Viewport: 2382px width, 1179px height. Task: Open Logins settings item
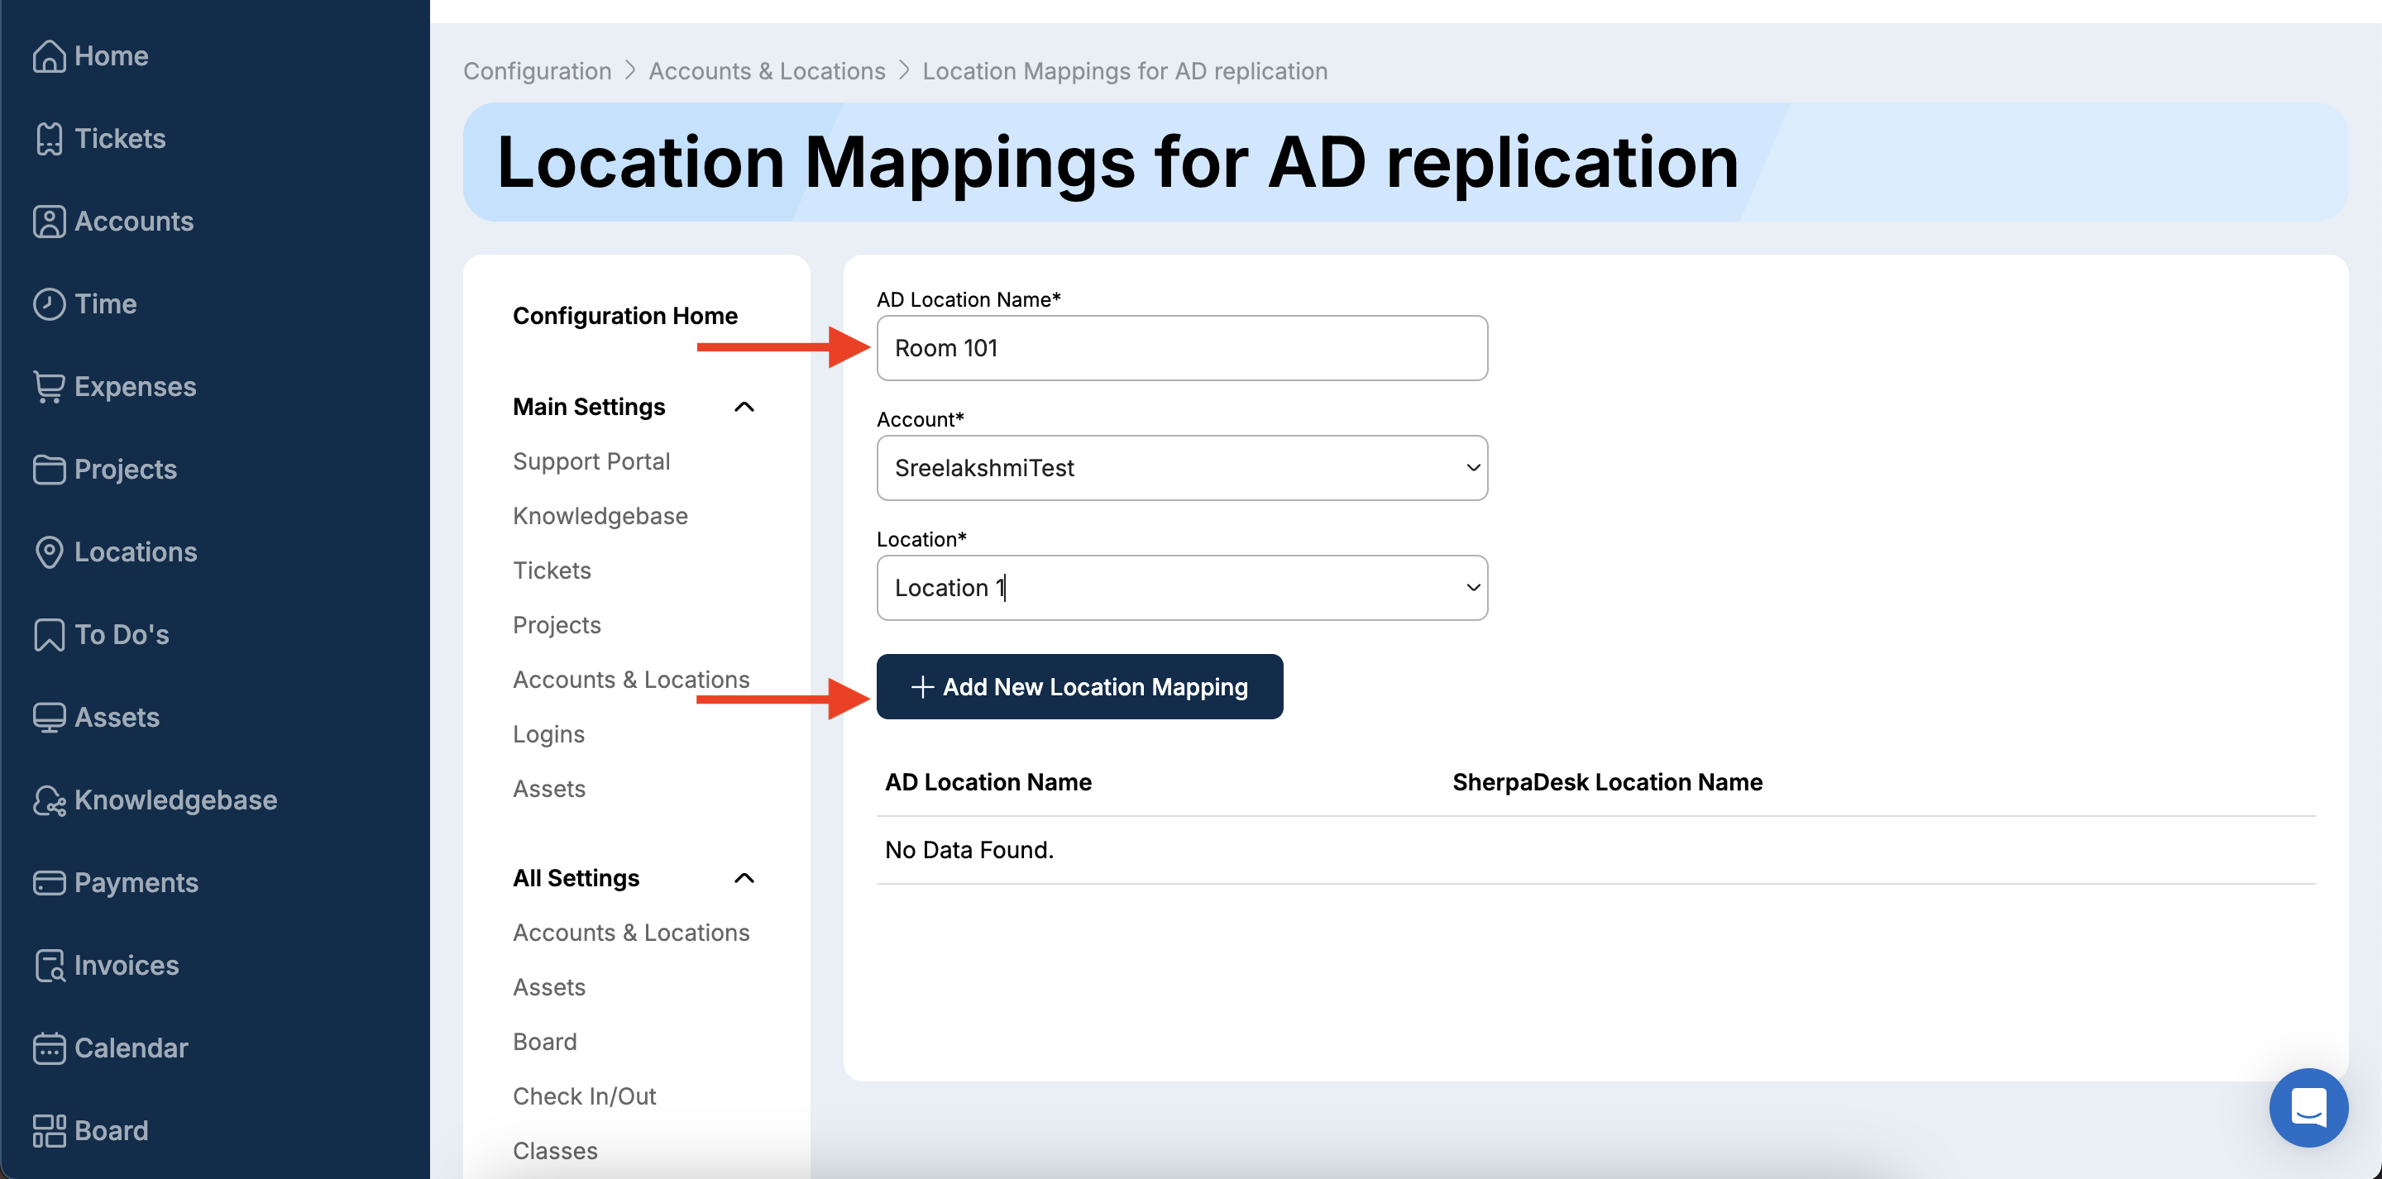(548, 734)
